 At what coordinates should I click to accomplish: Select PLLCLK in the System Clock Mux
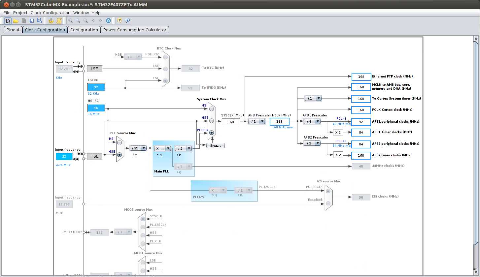coord(212,133)
